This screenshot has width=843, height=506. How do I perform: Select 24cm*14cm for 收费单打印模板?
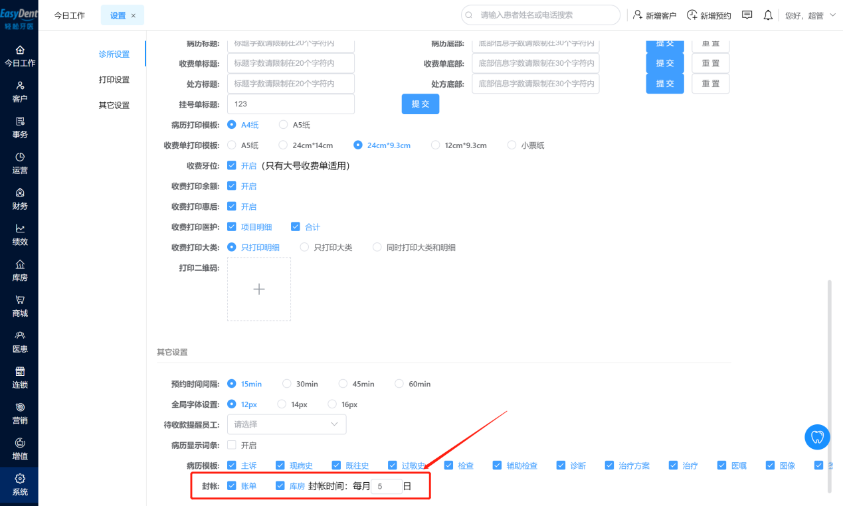[x=306, y=145]
